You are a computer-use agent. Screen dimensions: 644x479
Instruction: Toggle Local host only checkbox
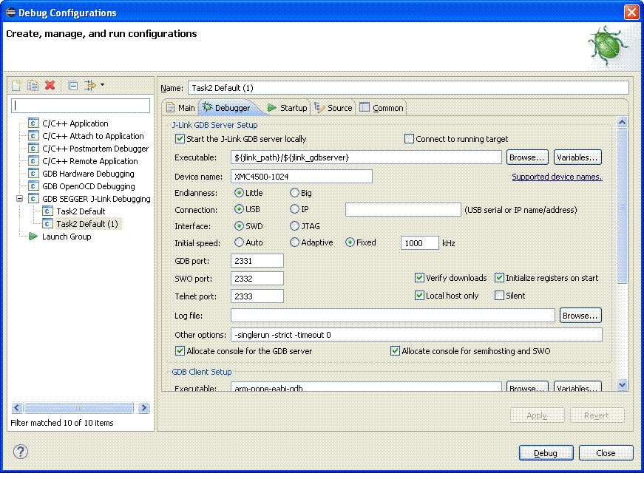419,296
